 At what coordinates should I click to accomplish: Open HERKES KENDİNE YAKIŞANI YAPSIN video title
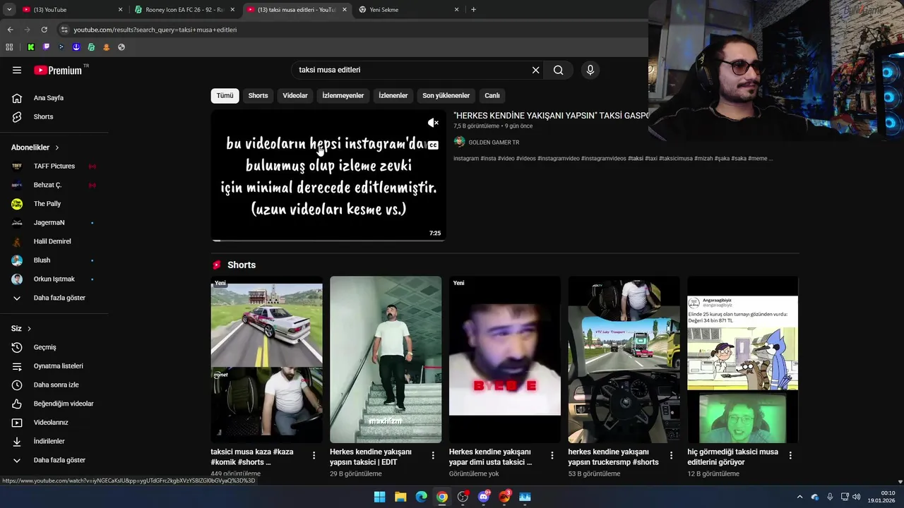click(551, 115)
